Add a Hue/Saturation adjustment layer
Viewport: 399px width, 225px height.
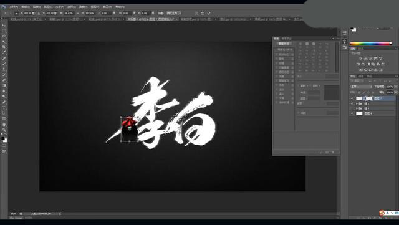click(x=358, y=64)
